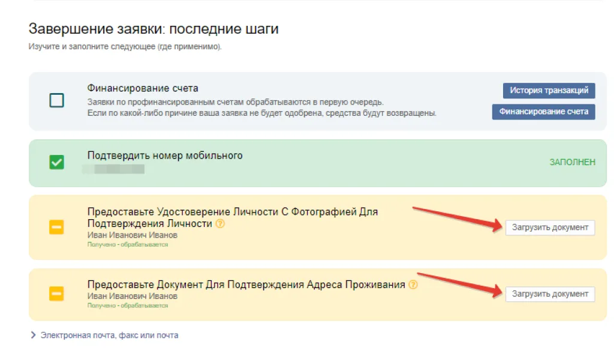Select the Подтвердить номер мобильного title
This screenshot has width=614, height=353.
[165, 155]
